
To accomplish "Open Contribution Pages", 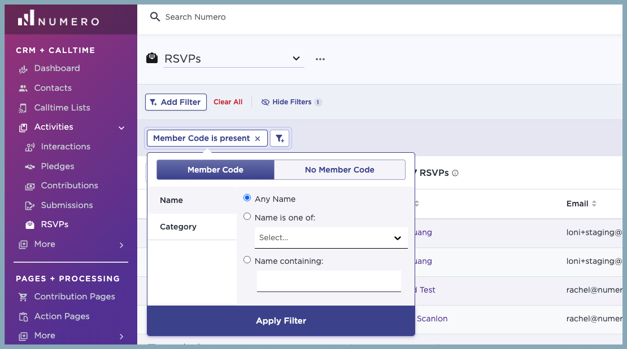I will click(75, 297).
